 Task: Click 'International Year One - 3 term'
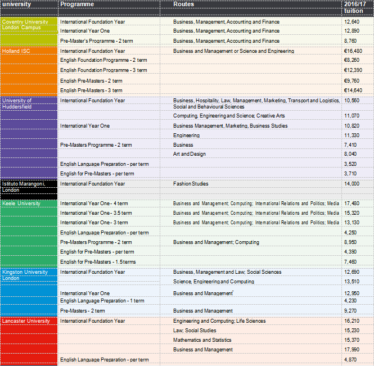click(94, 223)
